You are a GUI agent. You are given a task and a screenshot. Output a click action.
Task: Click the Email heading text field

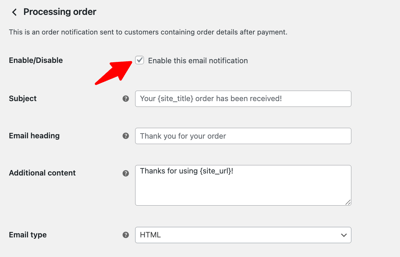pos(243,136)
